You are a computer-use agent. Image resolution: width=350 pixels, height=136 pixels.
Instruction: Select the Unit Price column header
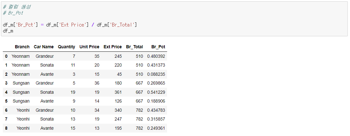pos(89,47)
